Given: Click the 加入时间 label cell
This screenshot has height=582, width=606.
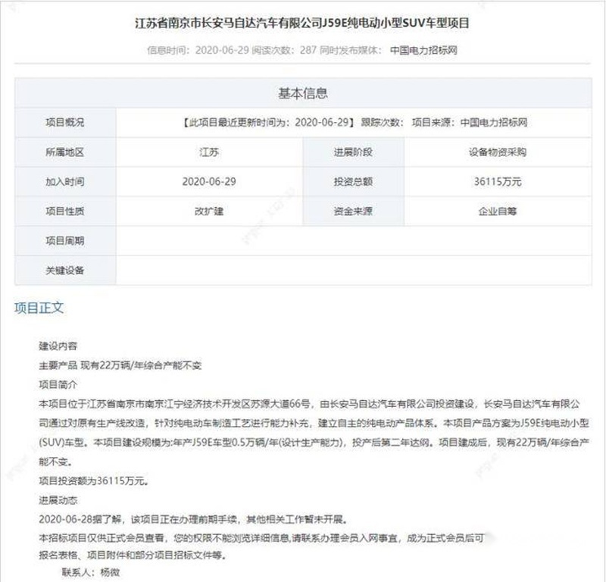Looking at the screenshot, I should pyautogui.click(x=65, y=182).
